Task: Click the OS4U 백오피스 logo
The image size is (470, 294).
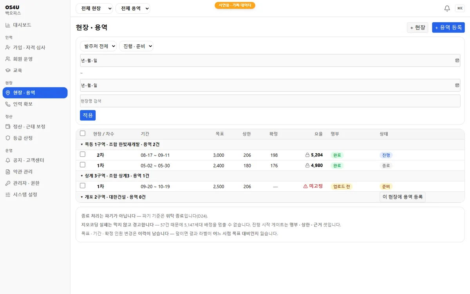Action: coord(13,10)
